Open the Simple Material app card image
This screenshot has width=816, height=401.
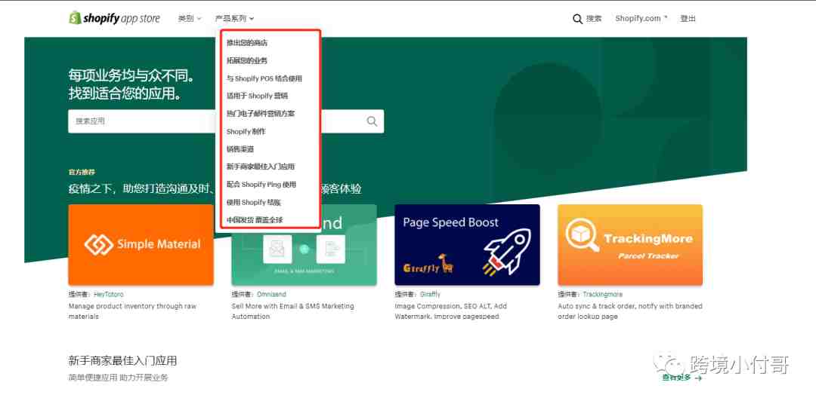141,245
